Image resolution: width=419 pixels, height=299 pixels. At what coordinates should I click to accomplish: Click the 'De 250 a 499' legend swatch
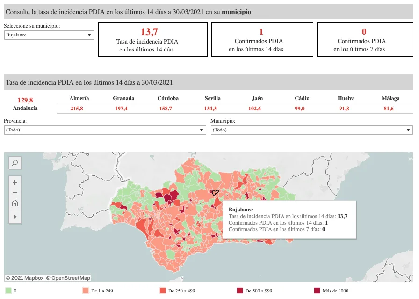point(162,291)
